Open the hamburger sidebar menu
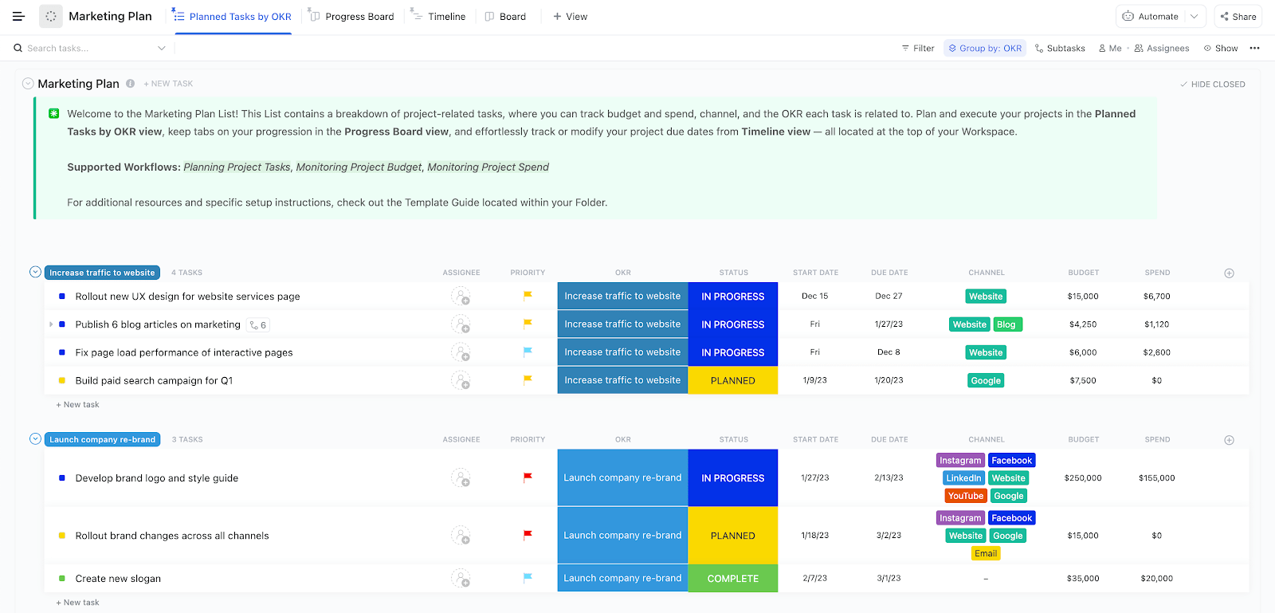This screenshot has width=1275, height=613. pyautogui.click(x=18, y=16)
